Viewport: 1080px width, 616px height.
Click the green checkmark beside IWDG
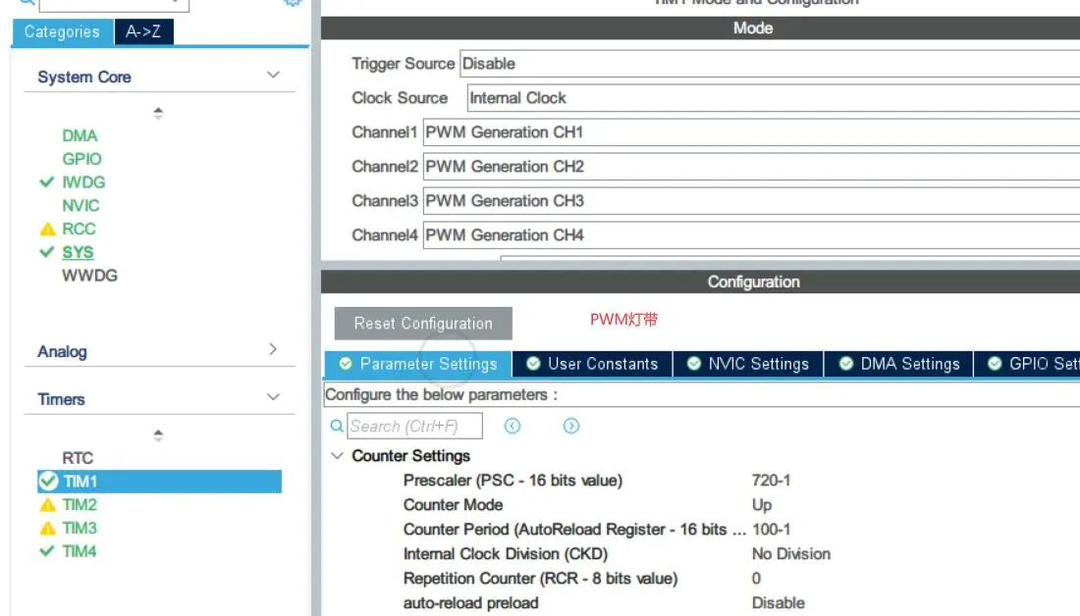tap(46, 182)
